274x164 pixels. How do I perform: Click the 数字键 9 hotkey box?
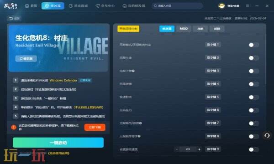click(213, 149)
